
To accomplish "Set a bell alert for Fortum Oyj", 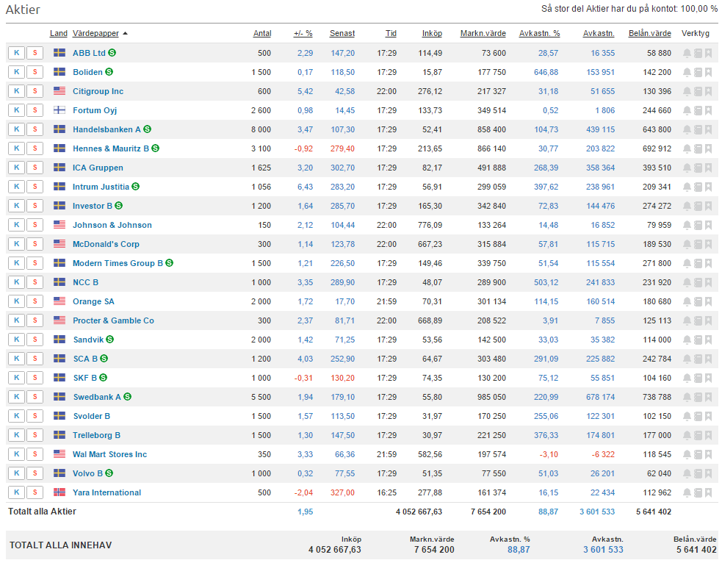I will (x=687, y=110).
